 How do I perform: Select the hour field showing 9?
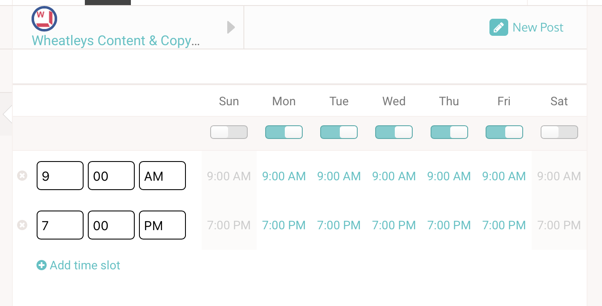(x=60, y=176)
